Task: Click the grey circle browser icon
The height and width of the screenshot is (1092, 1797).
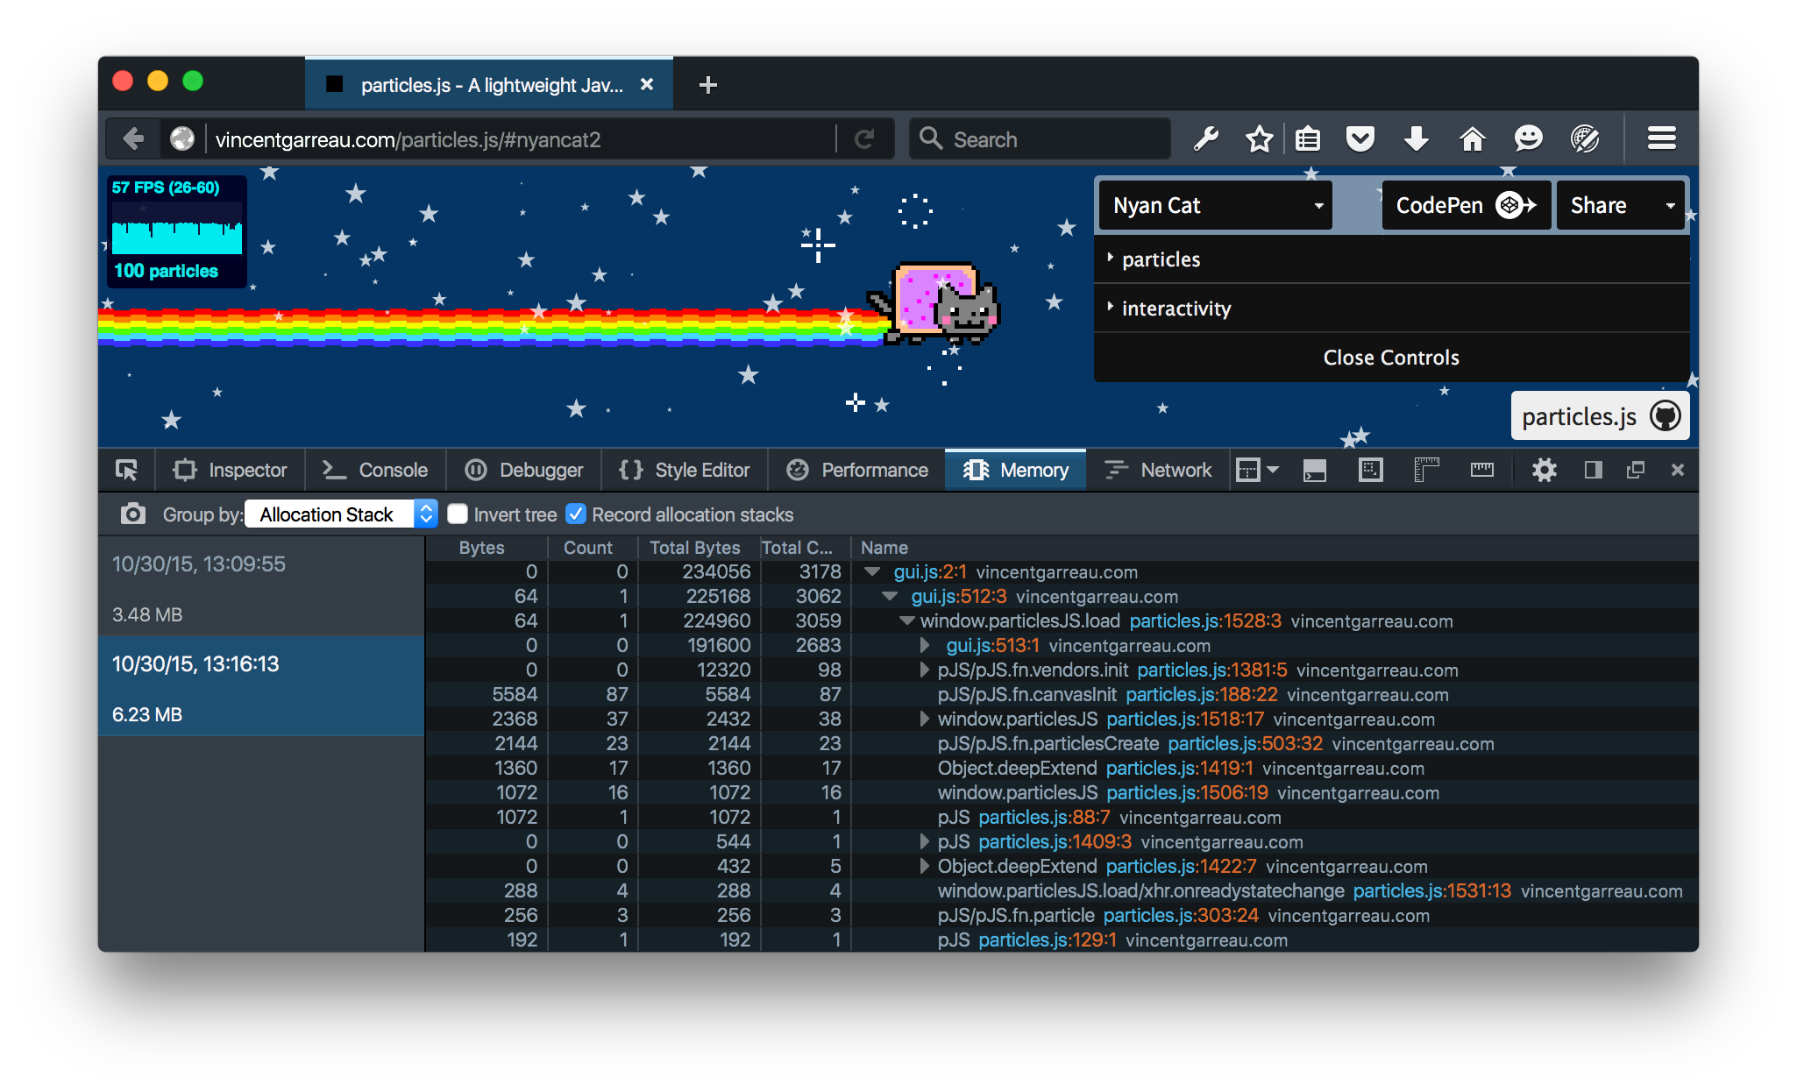Action: [x=1585, y=138]
